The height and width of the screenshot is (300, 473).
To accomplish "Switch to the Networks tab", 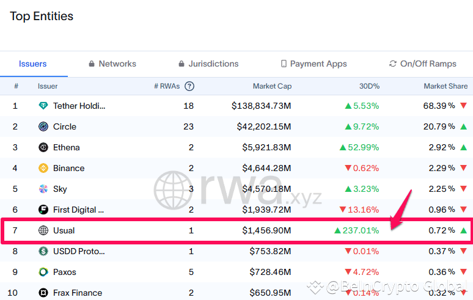I will pyautogui.click(x=112, y=64).
